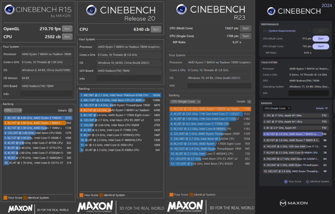The height and width of the screenshot is (214, 335).
Task: Select the Core i9-9880H row in 2024 ranking
Action: [296, 153]
